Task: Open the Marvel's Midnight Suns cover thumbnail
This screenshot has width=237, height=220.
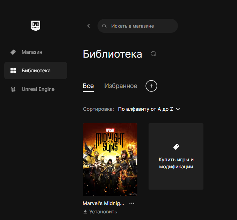Action: [x=110, y=160]
